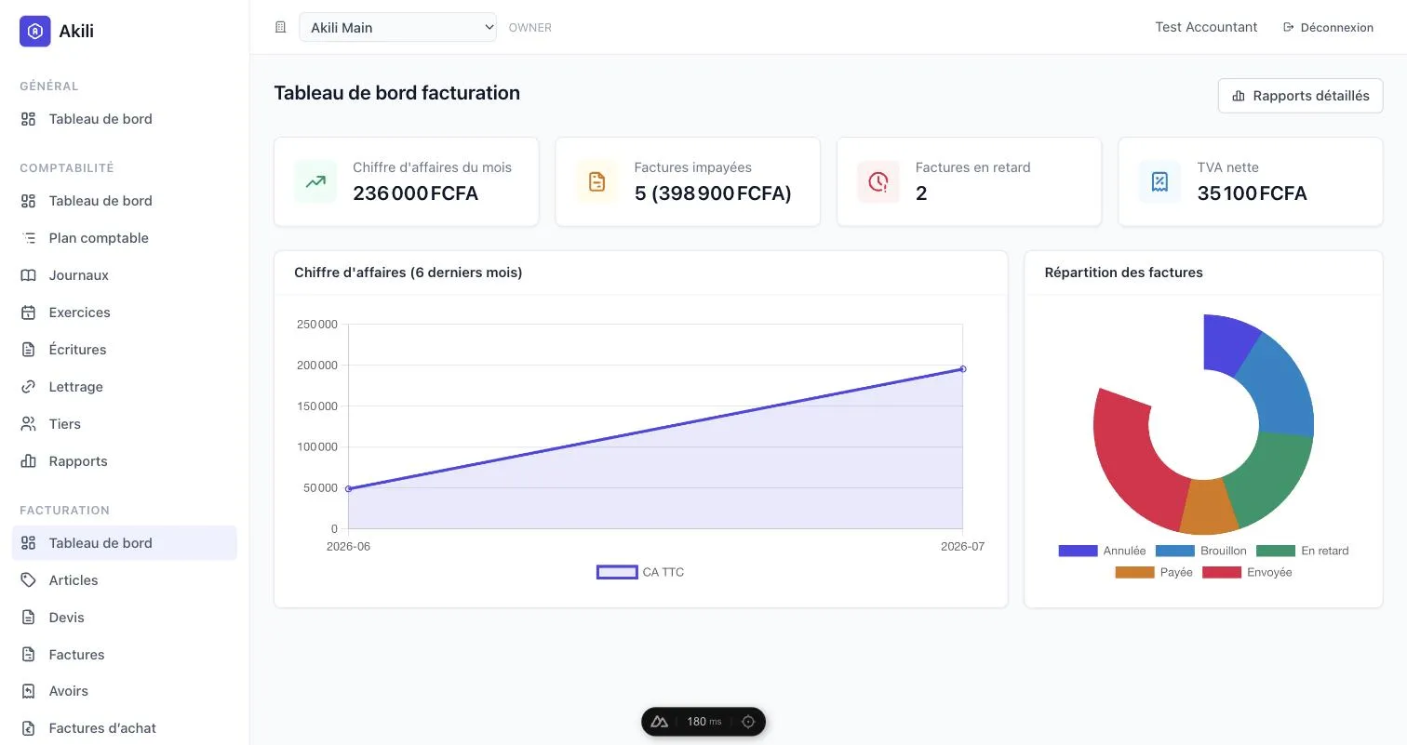Screen dimensions: 1407x745
Task: Toggle Annulée legend in invoice chart
Action: coord(1102,551)
